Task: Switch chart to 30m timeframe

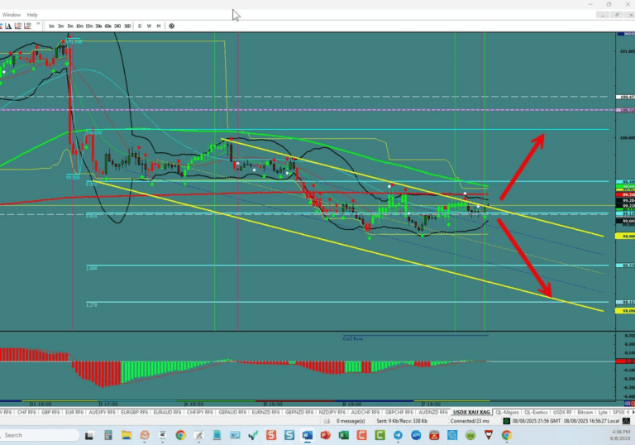Action: [98, 26]
